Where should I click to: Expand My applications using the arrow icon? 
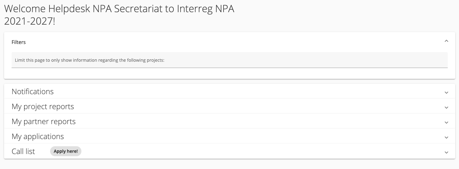446,138
